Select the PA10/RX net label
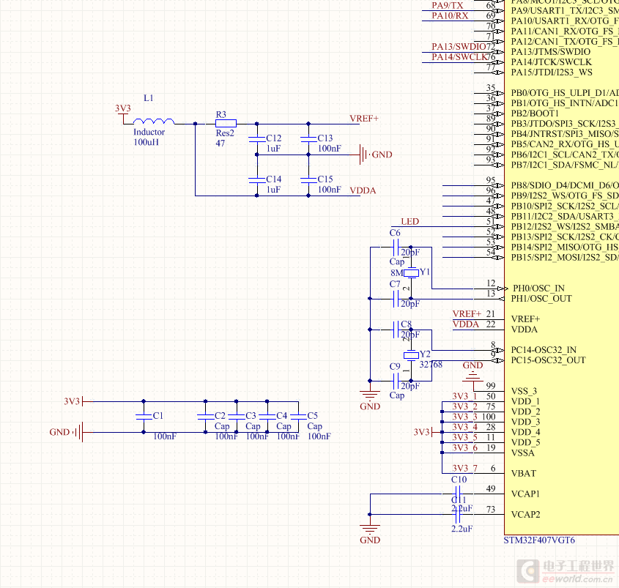Viewport: 619px width, 588px height. [450, 16]
